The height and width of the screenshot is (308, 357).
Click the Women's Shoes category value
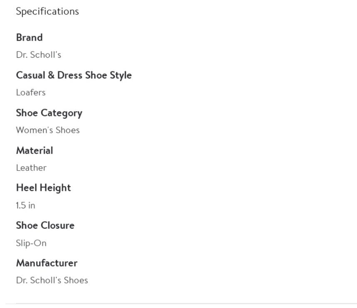pyautogui.click(x=48, y=130)
